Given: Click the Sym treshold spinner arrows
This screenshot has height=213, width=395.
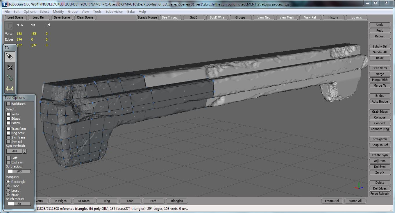Looking at the screenshot, I should point(24,151).
